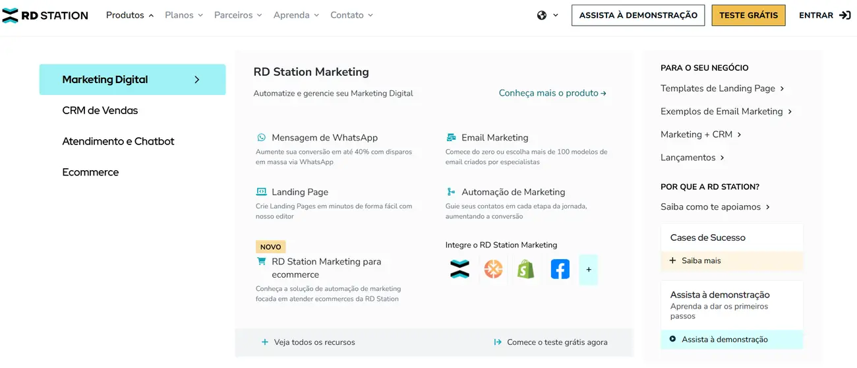Select the CRM de Vendas category
The width and height of the screenshot is (857, 368).
tap(100, 110)
